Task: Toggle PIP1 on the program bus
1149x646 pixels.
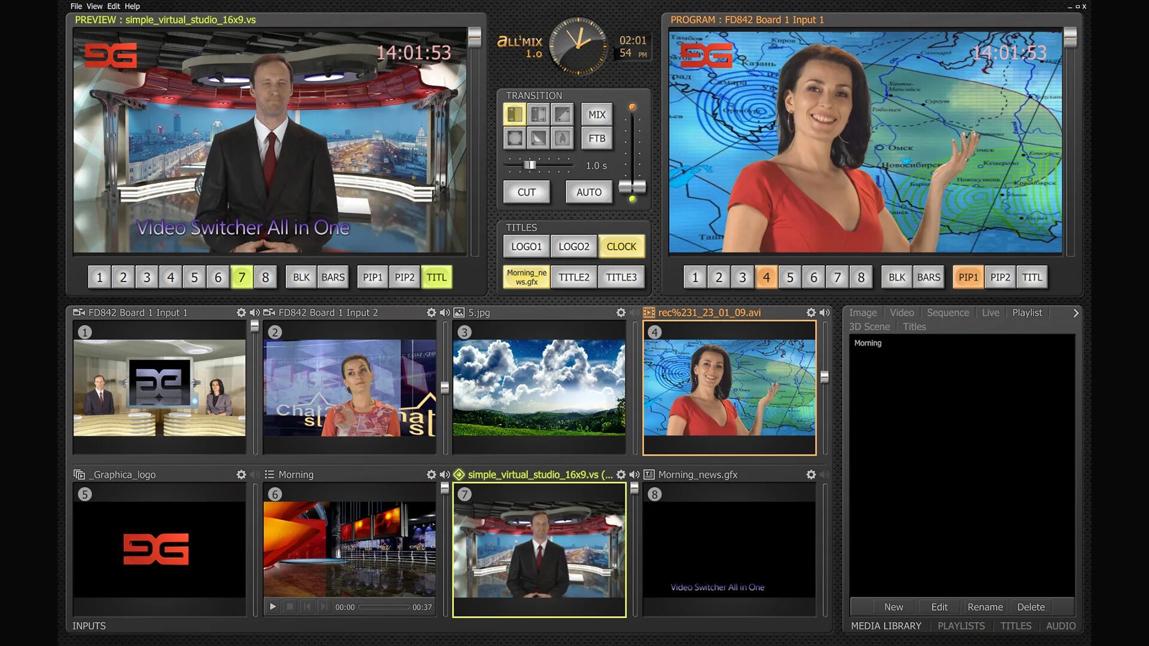Action: click(968, 278)
